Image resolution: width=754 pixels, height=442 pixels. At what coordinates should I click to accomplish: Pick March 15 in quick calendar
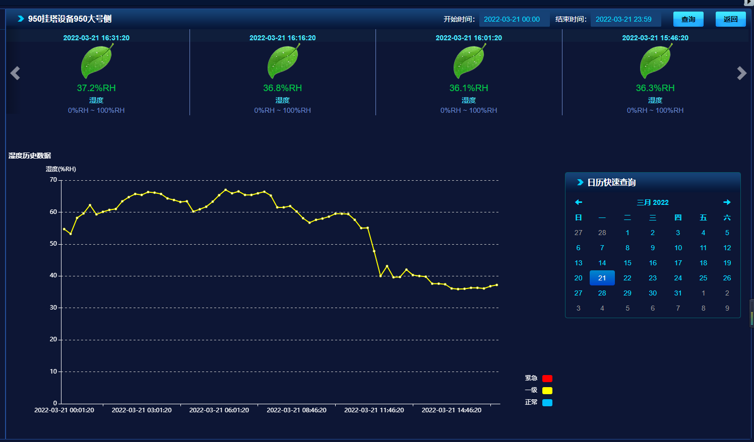click(627, 263)
